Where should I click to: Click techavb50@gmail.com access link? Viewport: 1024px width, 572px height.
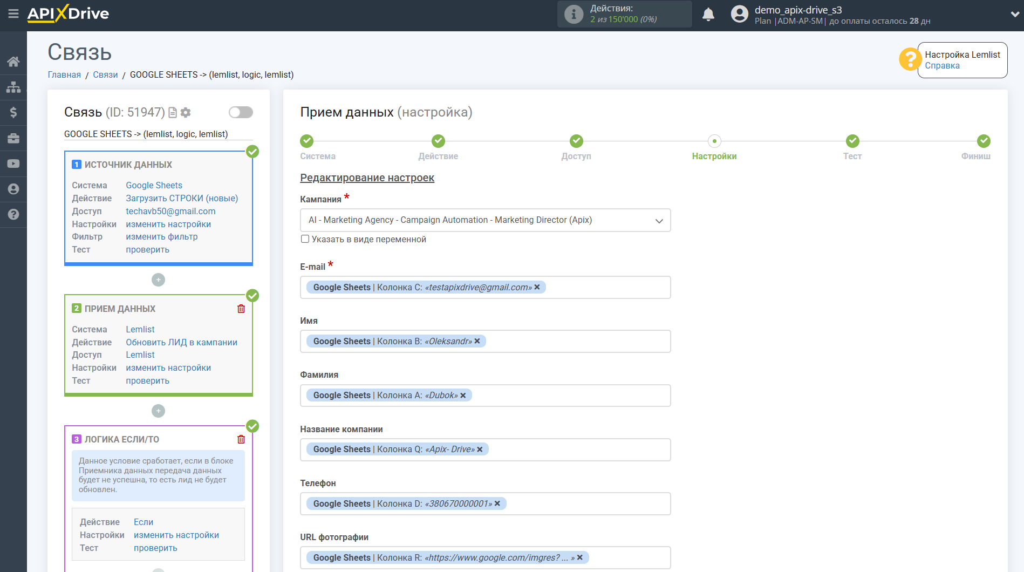tap(170, 211)
